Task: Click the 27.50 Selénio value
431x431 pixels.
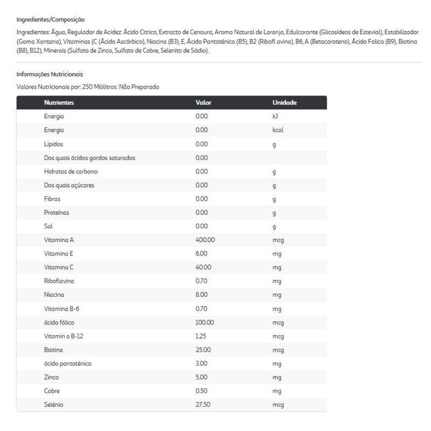Action: [x=204, y=405]
